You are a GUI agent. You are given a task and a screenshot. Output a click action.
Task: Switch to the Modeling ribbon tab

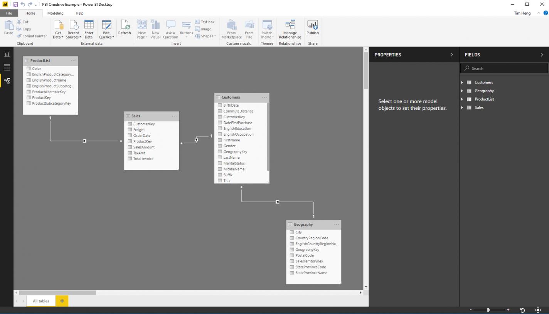(55, 13)
